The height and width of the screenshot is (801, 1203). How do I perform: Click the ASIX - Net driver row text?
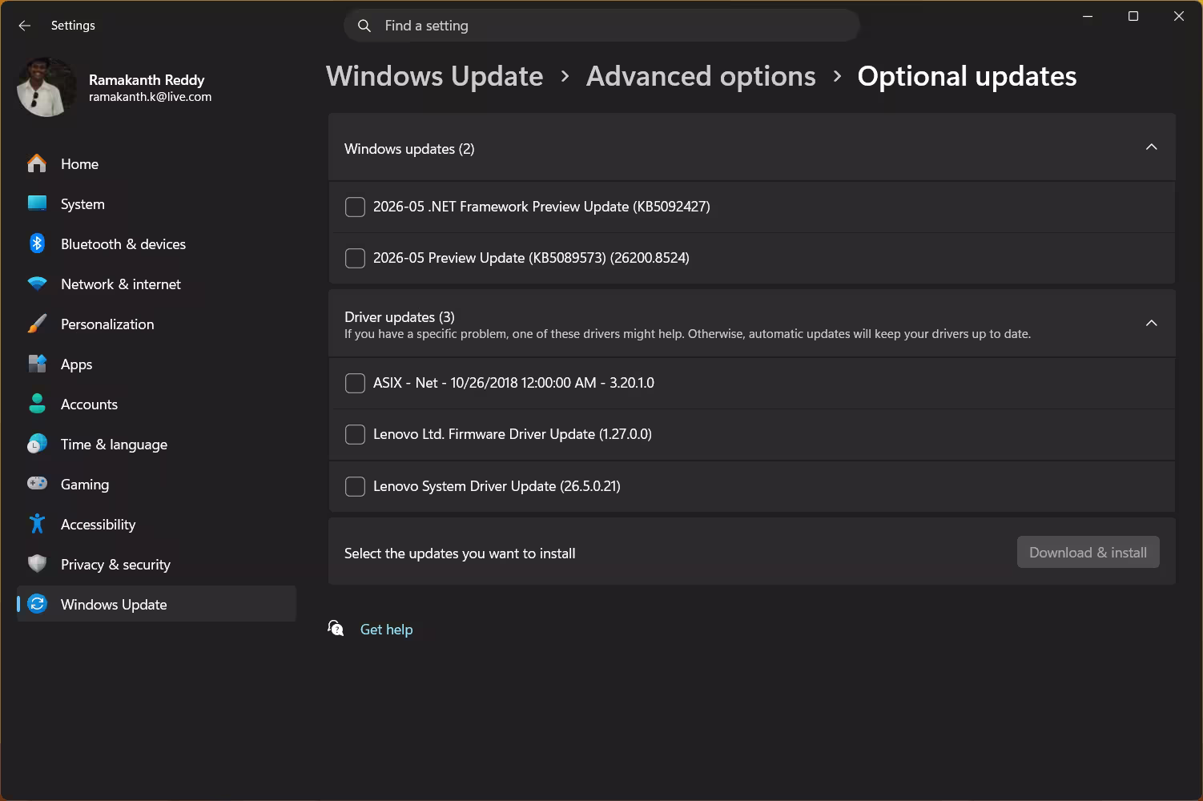[x=513, y=383]
